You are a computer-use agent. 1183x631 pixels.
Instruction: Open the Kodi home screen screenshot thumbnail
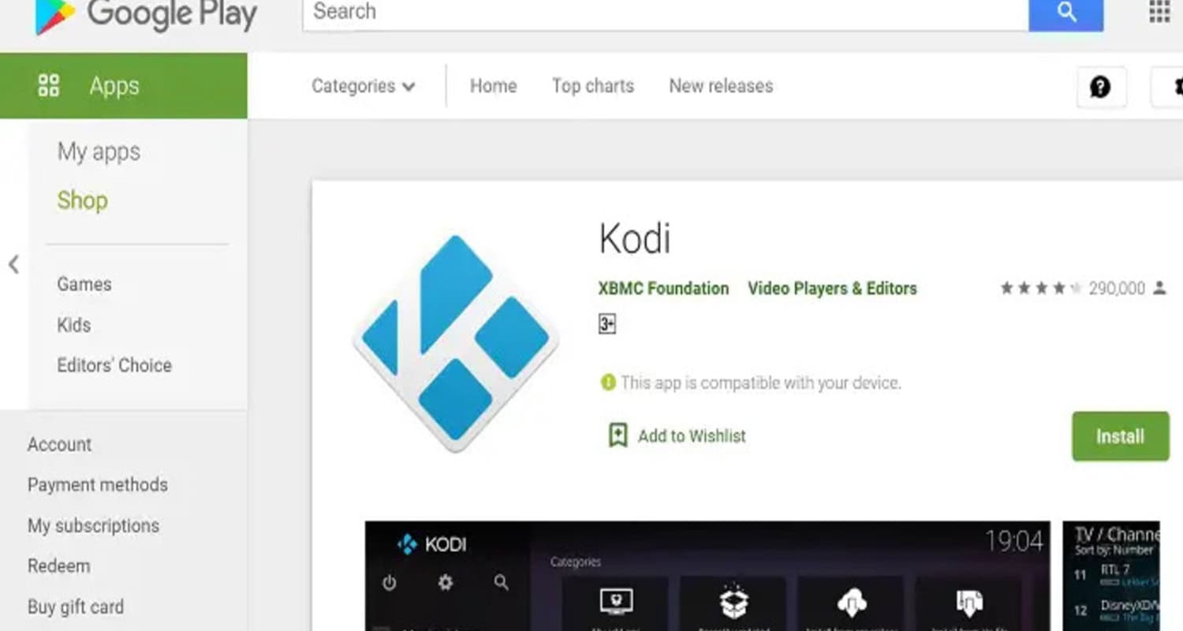point(707,576)
